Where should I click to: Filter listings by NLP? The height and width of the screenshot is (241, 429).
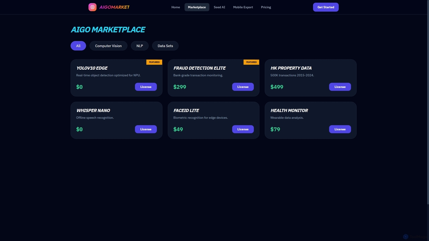[140, 46]
